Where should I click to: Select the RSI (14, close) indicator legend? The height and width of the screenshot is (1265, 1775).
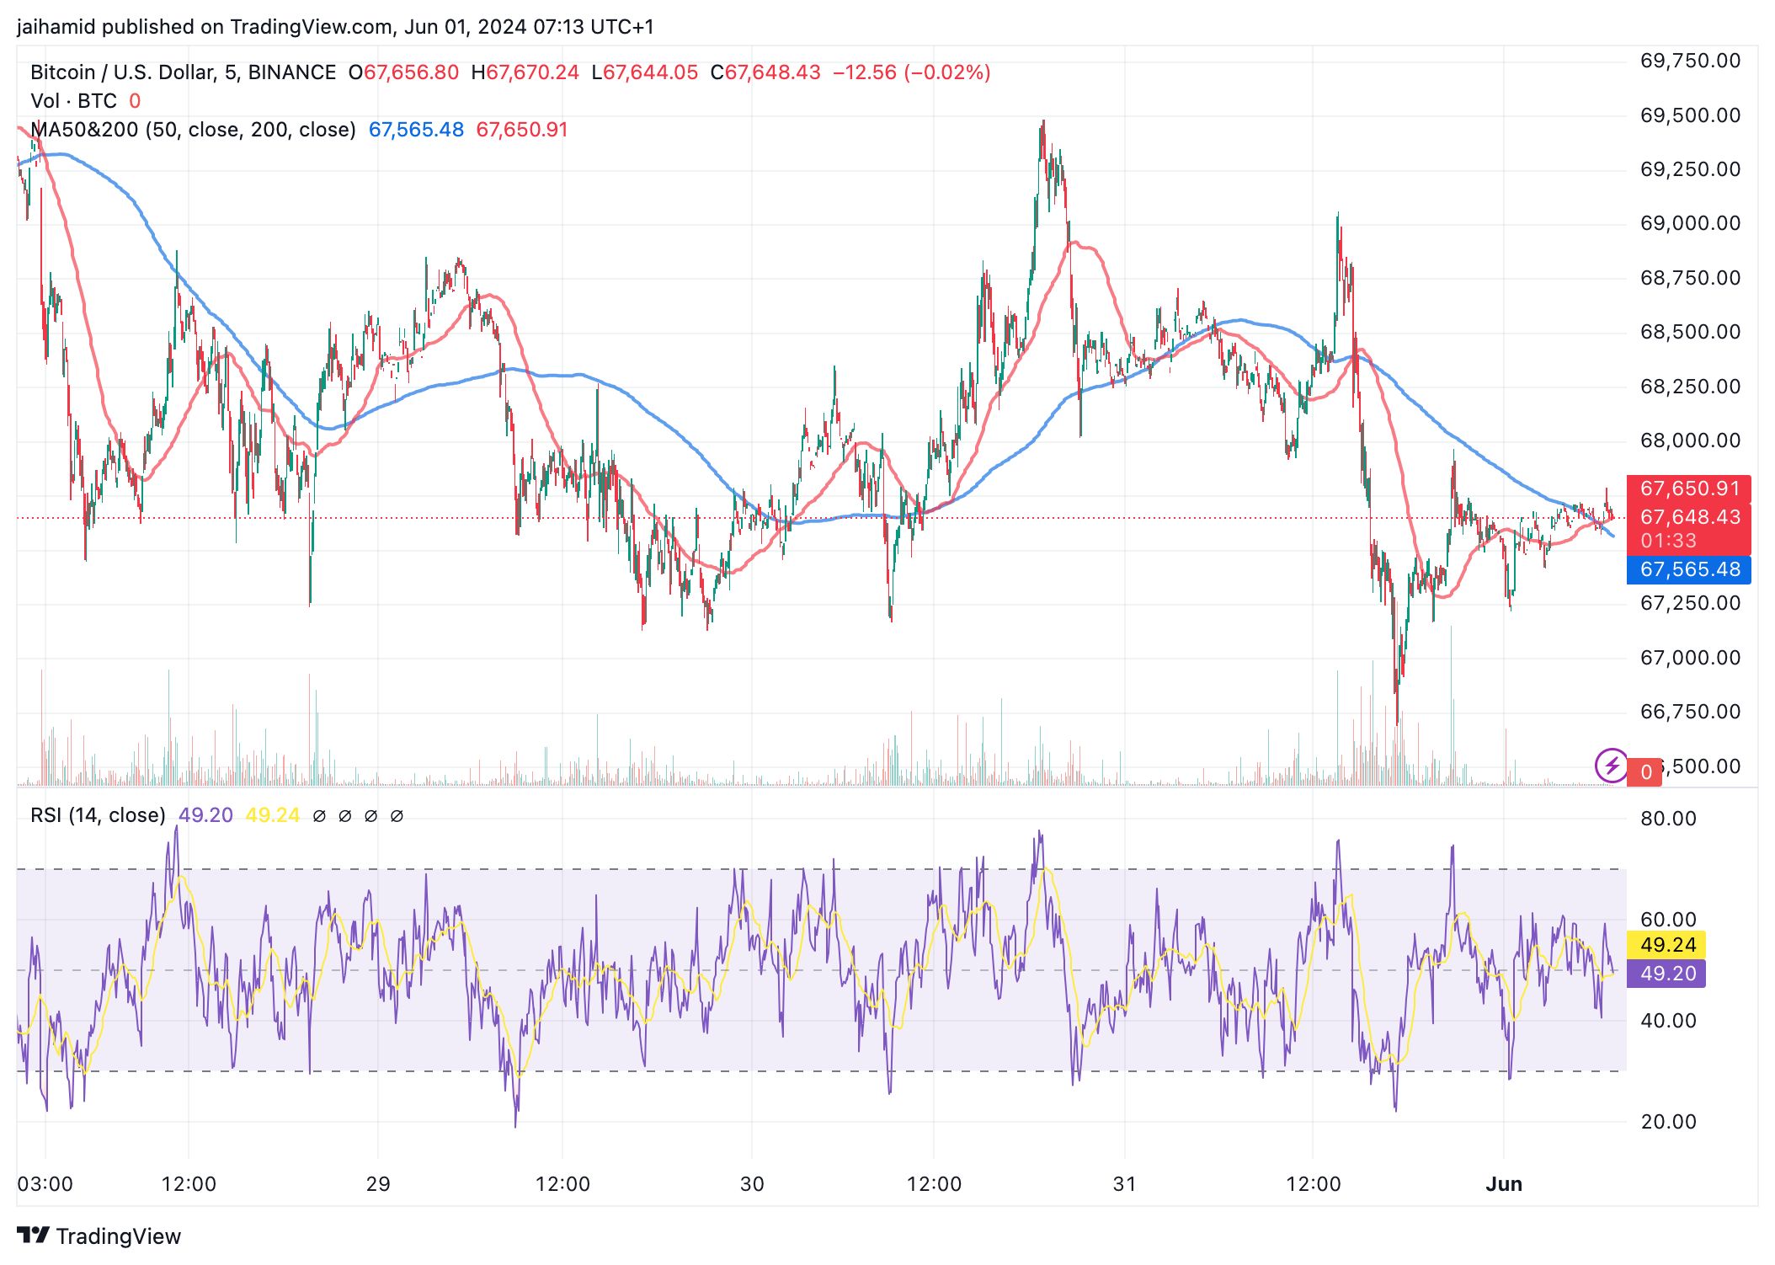(x=98, y=815)
